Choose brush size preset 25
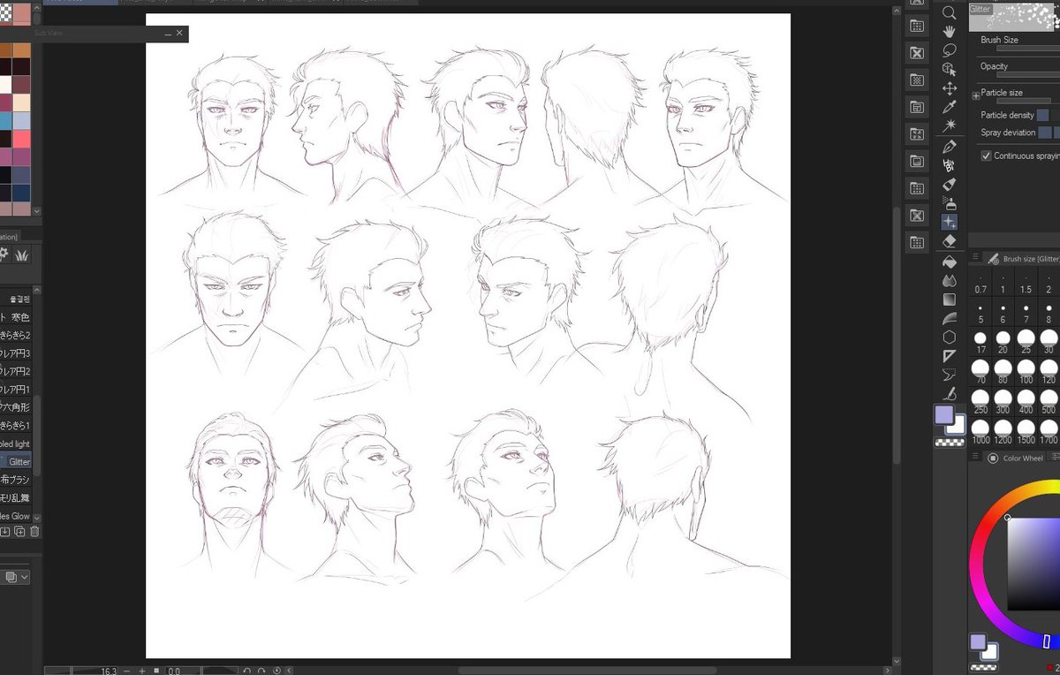 (x=1026, y=342)
